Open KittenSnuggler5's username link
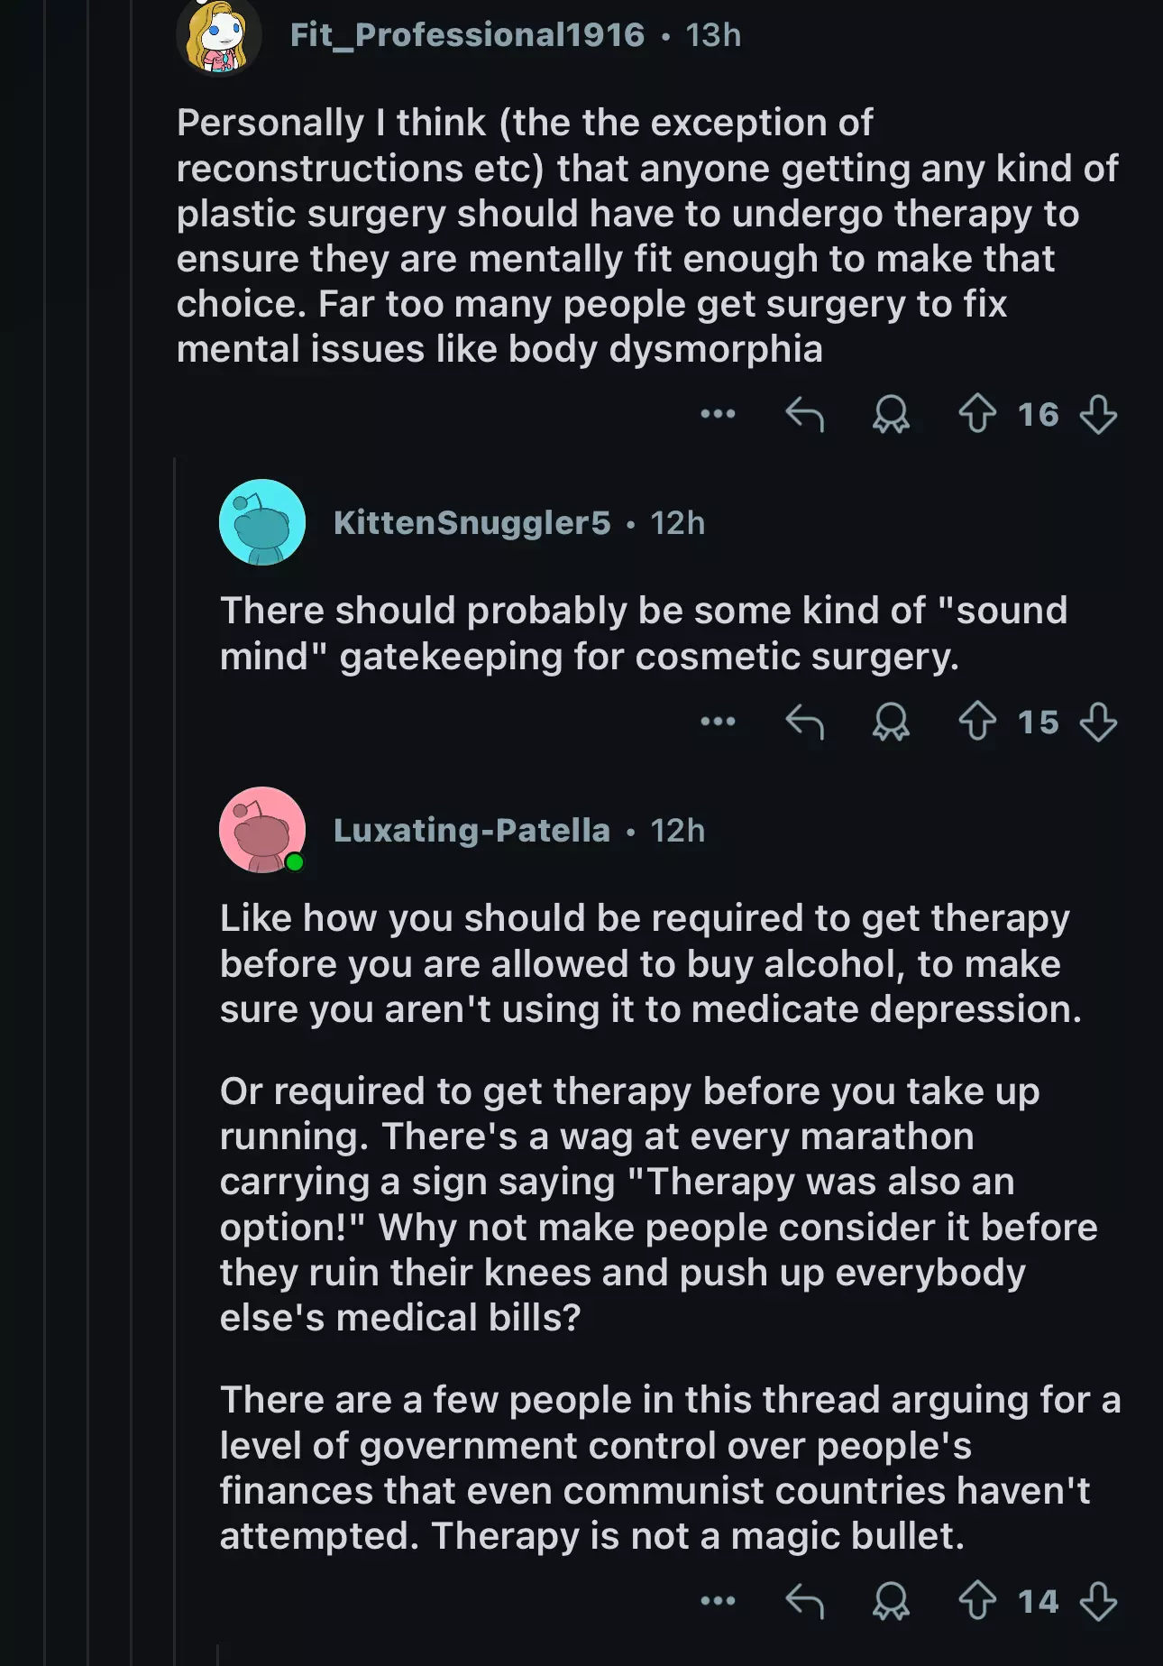 pyautogui.click(x=472, y=523)
